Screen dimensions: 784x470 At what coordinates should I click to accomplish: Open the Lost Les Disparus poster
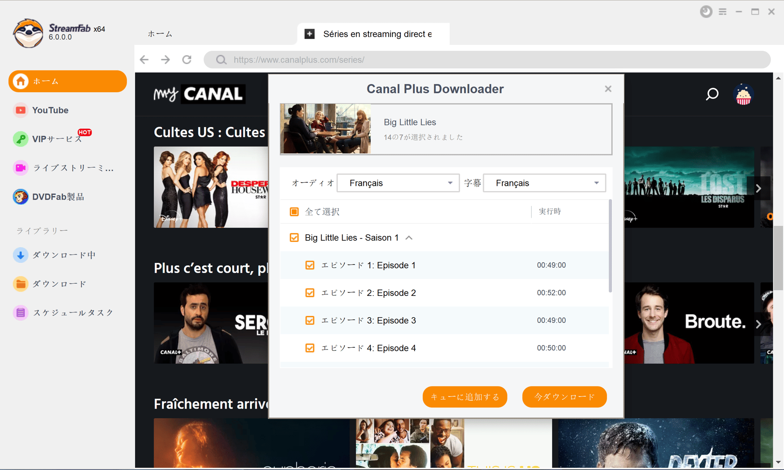[689, 187]
